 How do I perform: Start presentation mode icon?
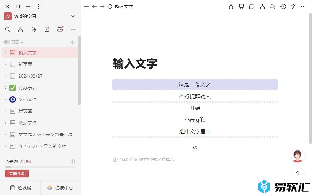coord(241,6)
